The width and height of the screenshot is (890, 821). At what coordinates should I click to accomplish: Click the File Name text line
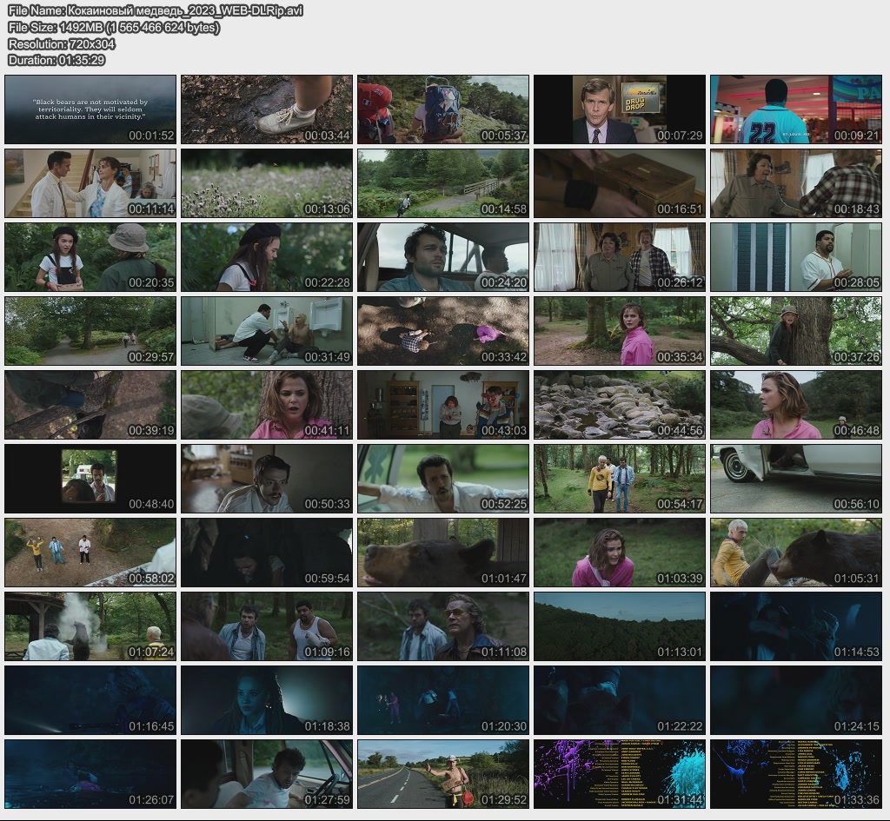click(x=156, y=11)
